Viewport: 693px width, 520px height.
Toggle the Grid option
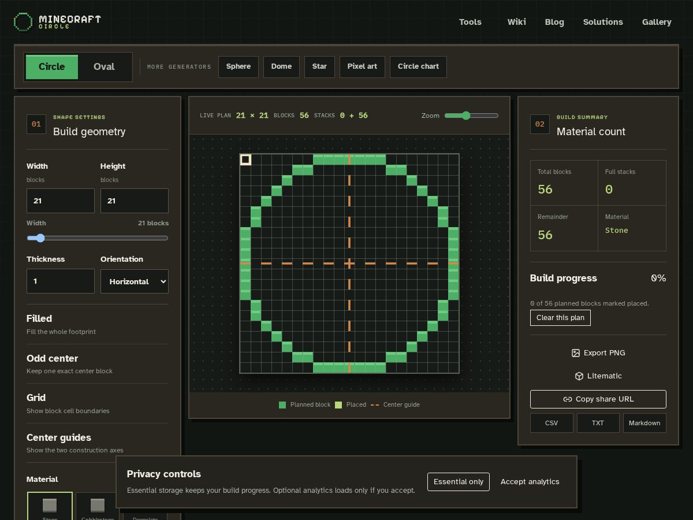pos(98,403)
